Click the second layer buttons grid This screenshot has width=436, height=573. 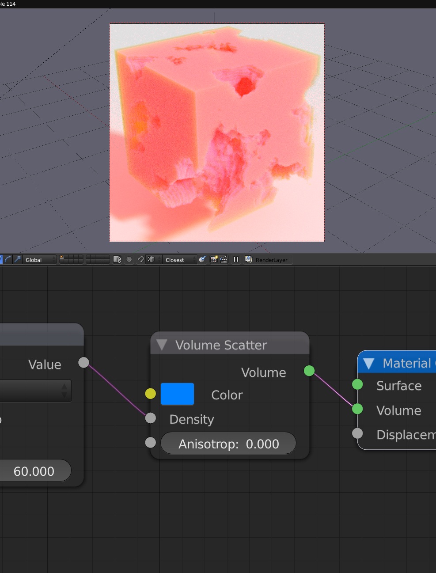(98, 260)
